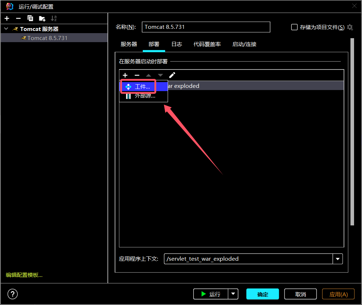Move the deployment item down
This screenshot has width=362, height=305.
(160, 75)
